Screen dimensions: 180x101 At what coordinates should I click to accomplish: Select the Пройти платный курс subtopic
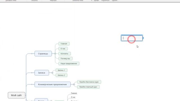pos(88,87)
